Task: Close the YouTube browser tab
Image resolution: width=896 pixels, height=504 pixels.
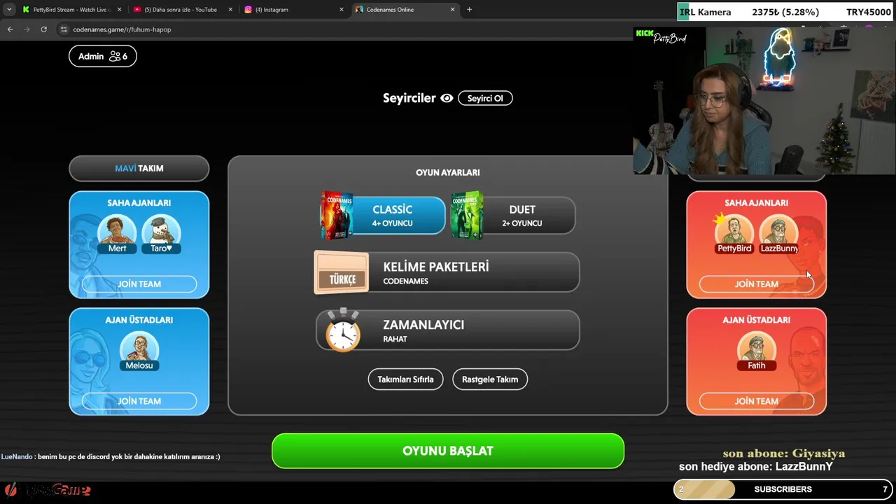Action: click(230, 10)
